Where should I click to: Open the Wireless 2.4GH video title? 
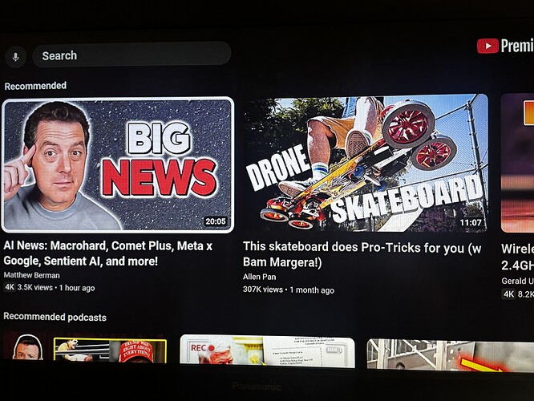click(517, 257)
